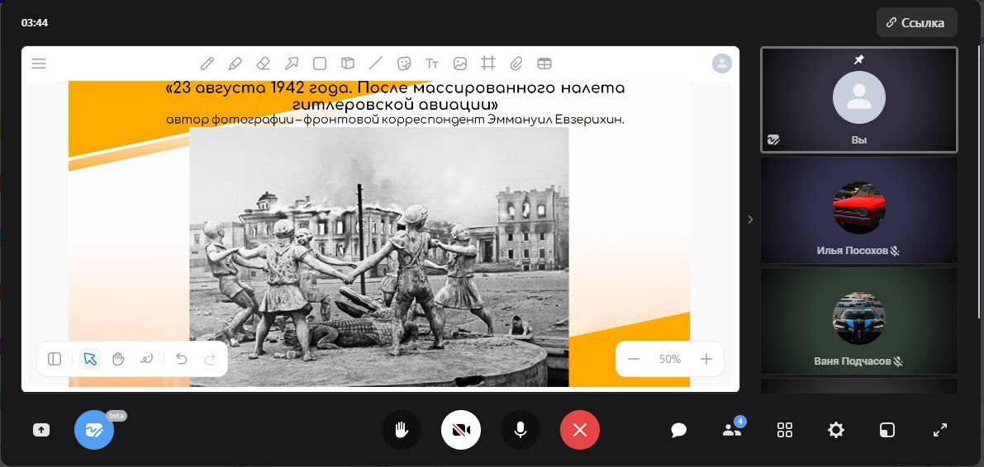Insert a table on the whiteboard
Viewport: 984px width, 467px height.
(x=544, y=64)
